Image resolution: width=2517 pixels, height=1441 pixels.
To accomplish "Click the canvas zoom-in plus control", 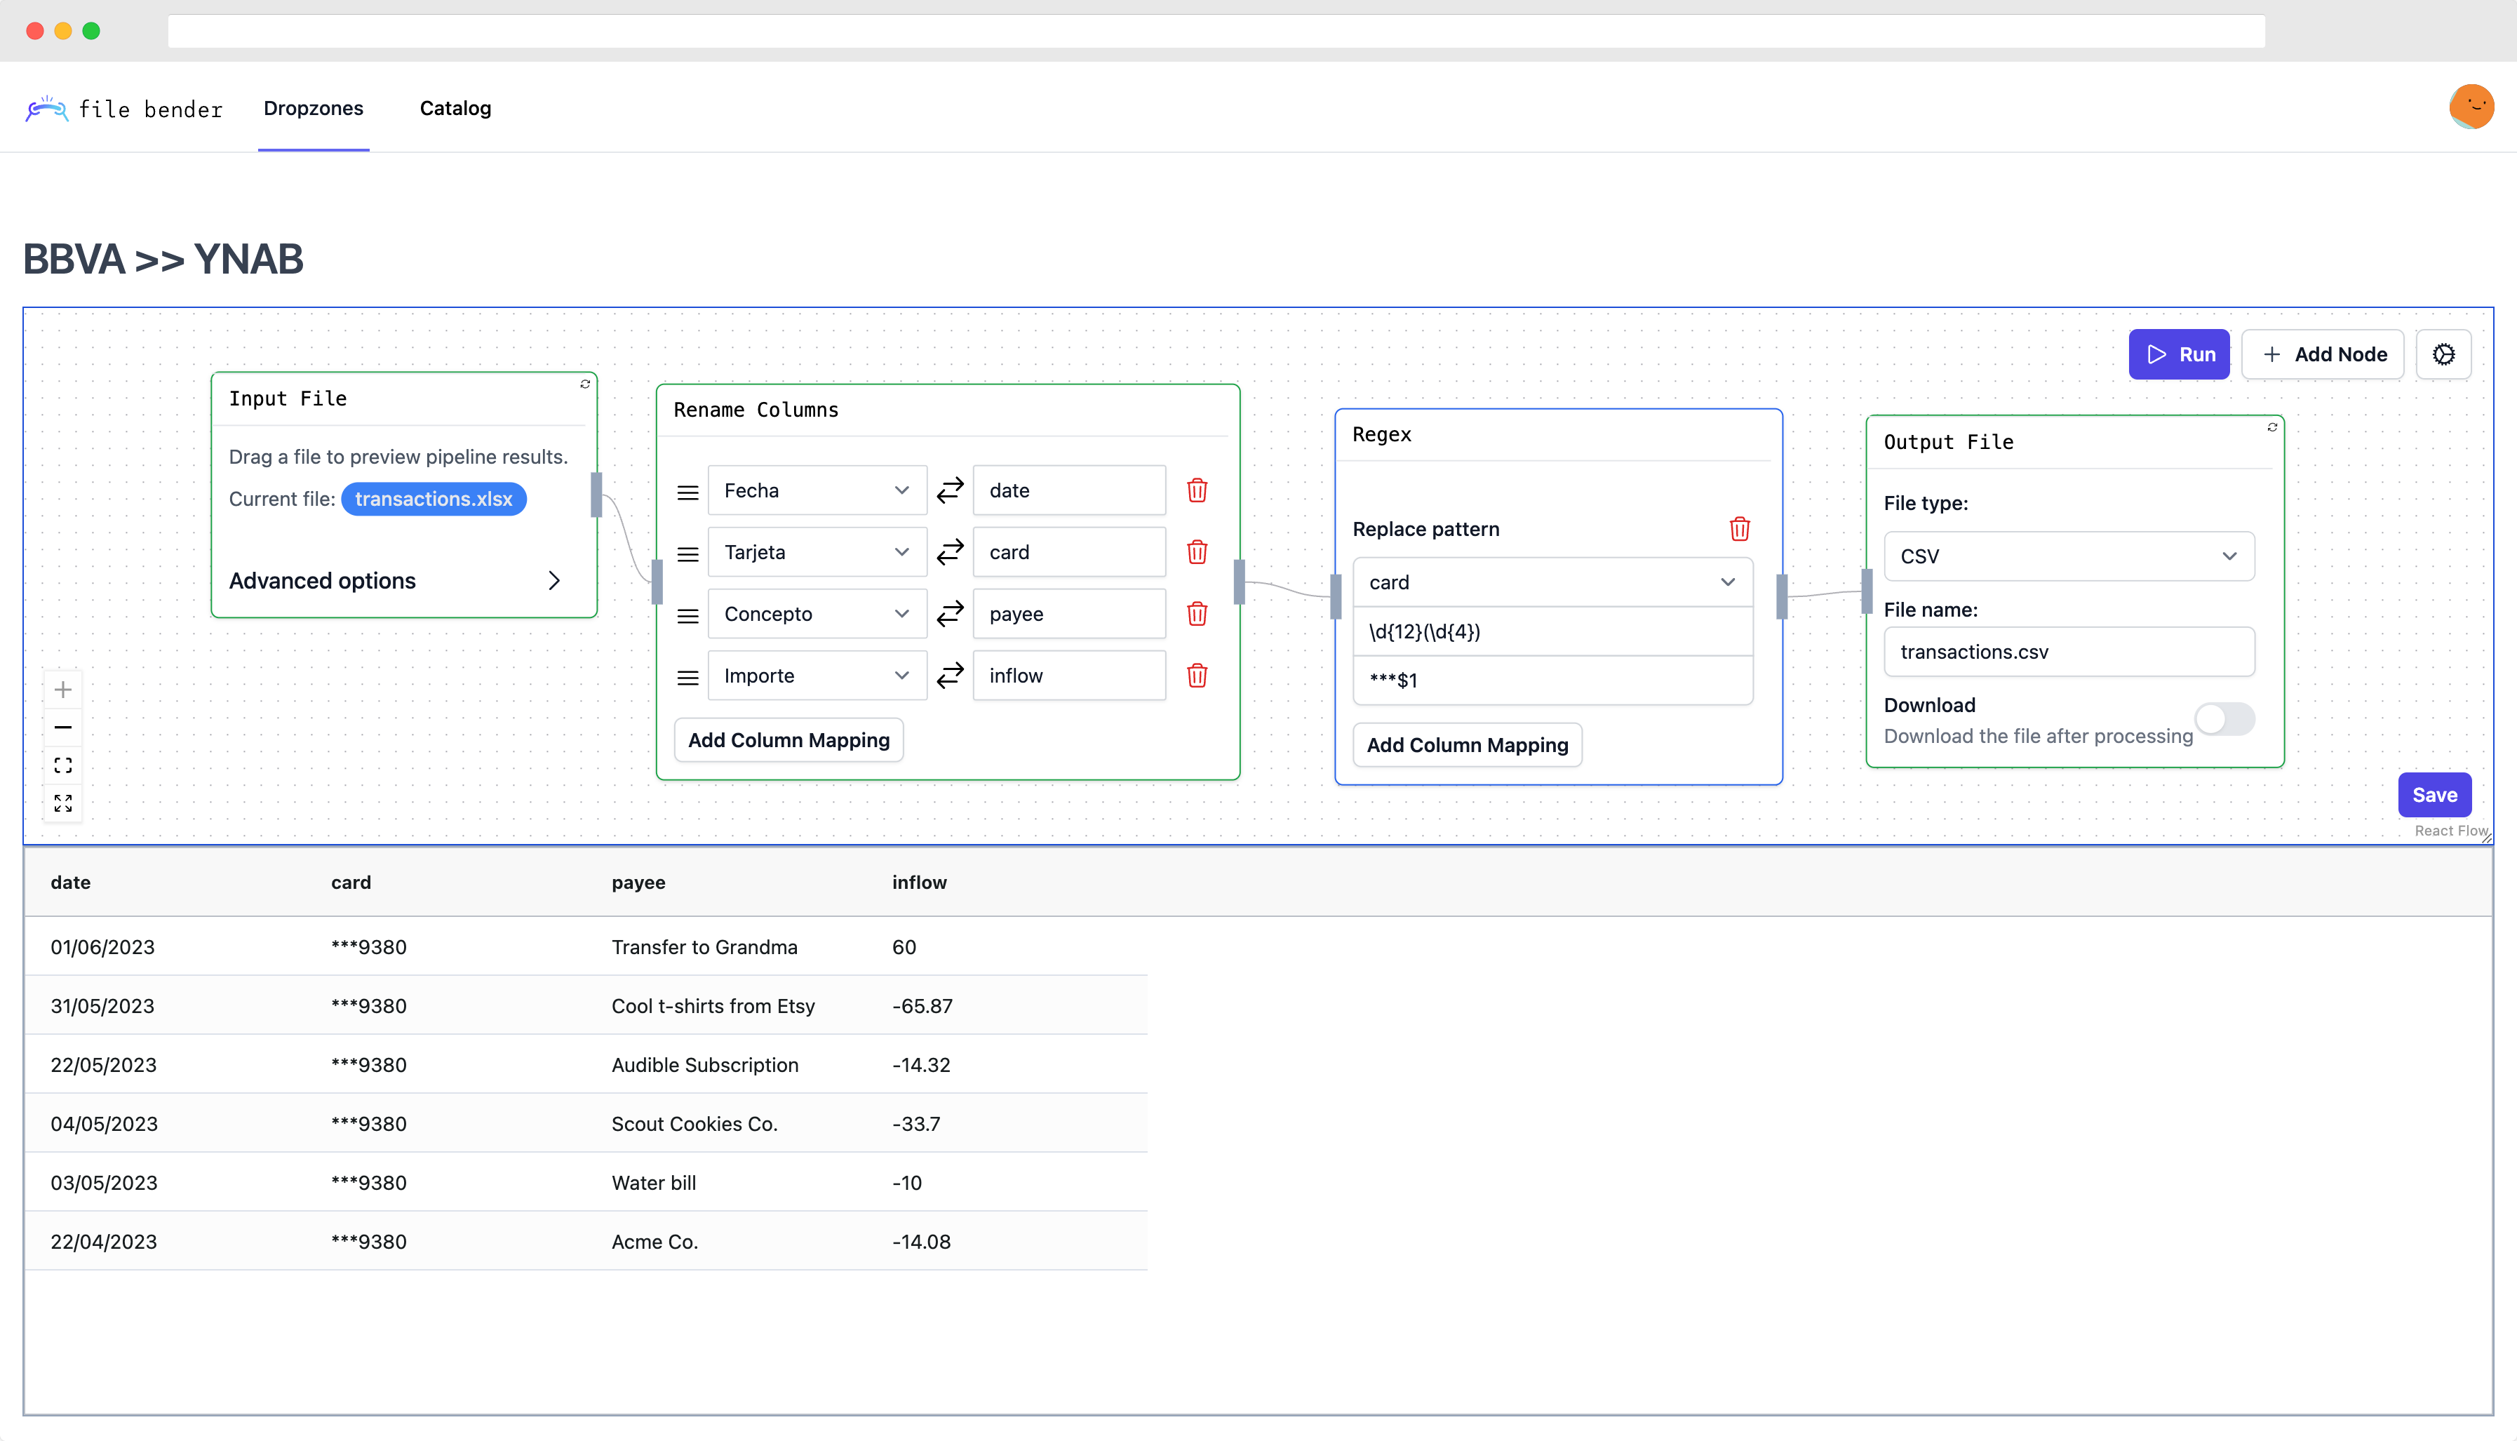I will (x=63, y=689).
